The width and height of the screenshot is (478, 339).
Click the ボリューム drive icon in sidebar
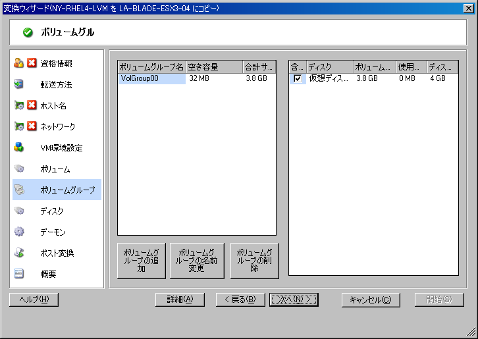tap(18, 169)
